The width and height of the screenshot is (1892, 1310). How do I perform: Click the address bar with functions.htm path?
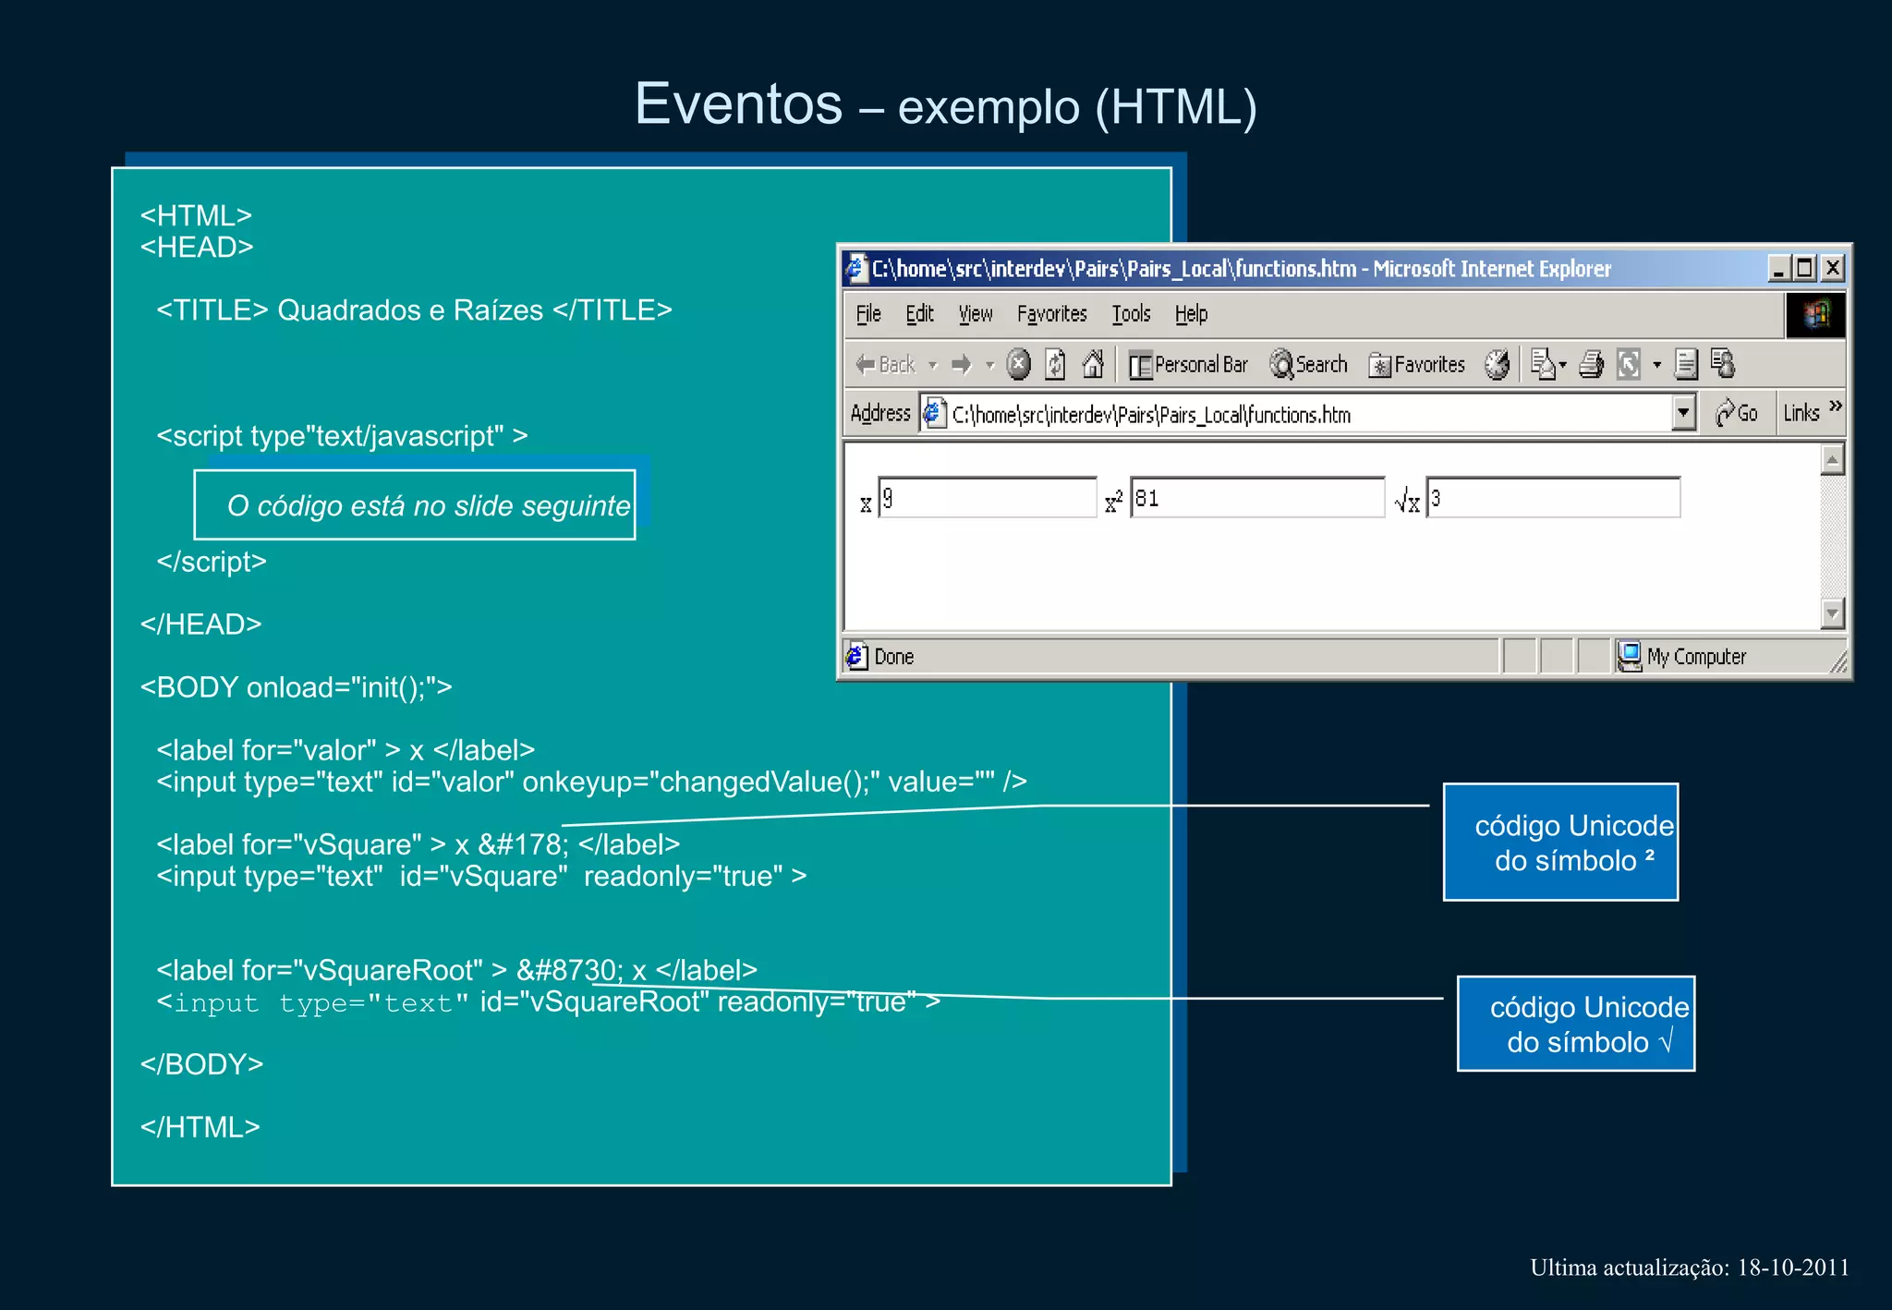click(x=1306, y=414)
